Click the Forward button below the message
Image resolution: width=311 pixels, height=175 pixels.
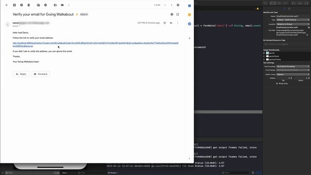(40, 74)
